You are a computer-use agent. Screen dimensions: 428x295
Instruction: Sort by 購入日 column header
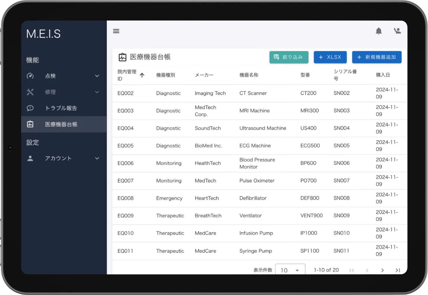(x=383, y=75)
